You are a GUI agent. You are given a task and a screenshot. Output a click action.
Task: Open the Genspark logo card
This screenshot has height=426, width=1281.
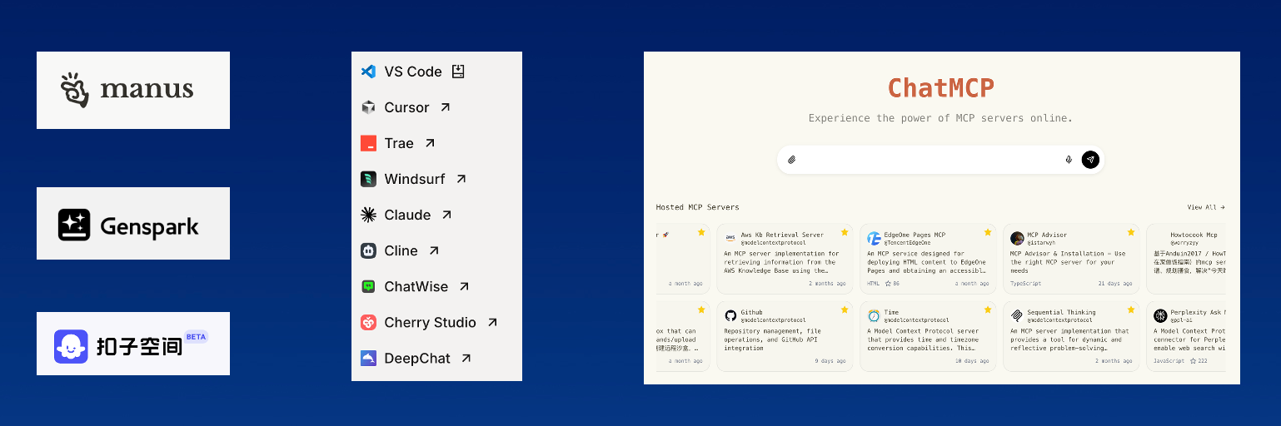point(133,223)
